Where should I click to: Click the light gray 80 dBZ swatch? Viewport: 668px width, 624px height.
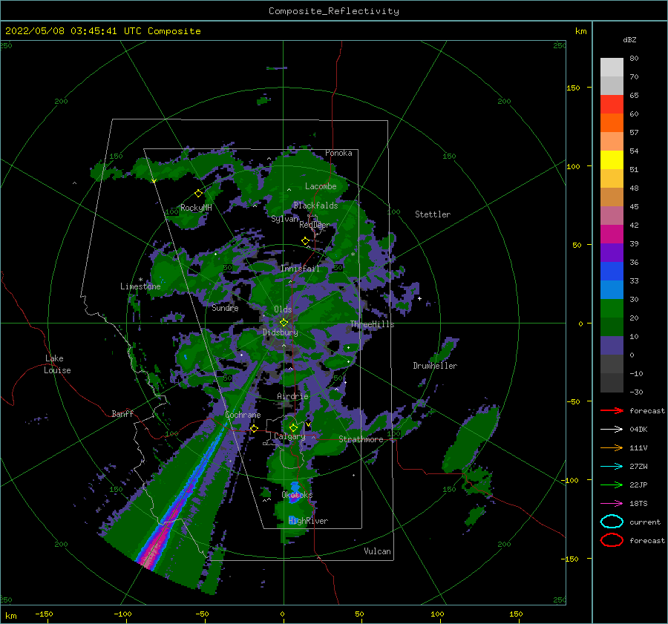612,68
